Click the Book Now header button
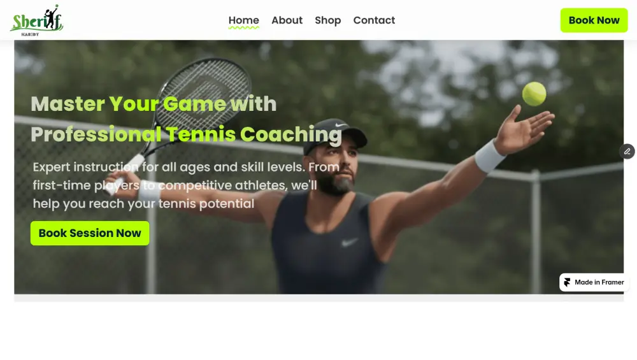This screenshot has height=360, width=637. point(594,20)
